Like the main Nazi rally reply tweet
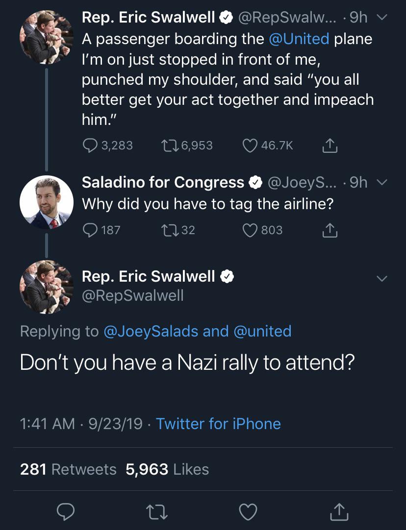This screenshot has height=530, width=406. 248,511
